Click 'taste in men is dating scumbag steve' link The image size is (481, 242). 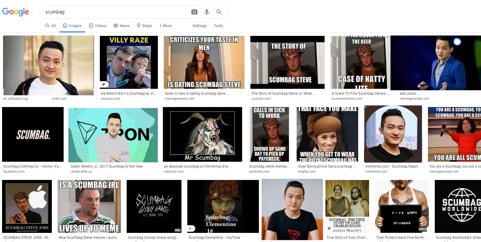tap(197, 94)
